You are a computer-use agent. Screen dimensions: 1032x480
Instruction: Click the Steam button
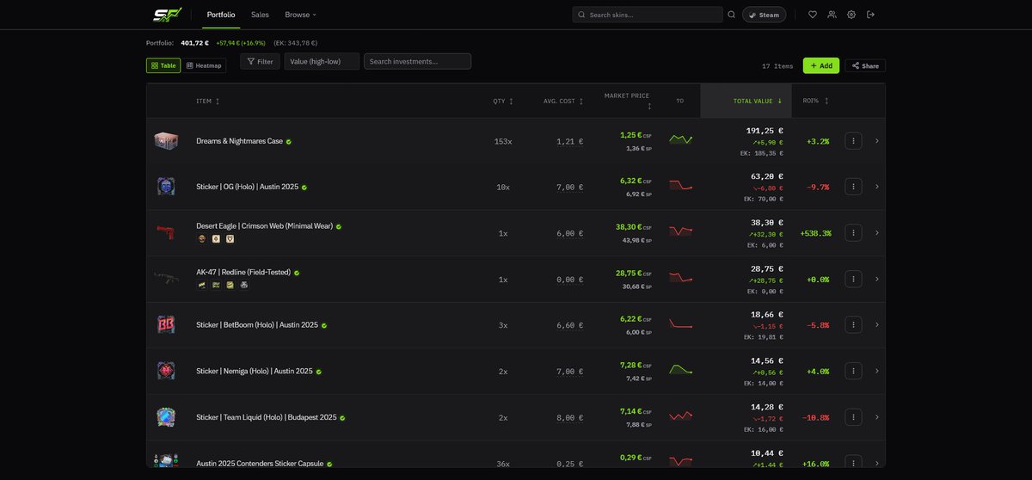pyautogui.click(x=764, y=15)
